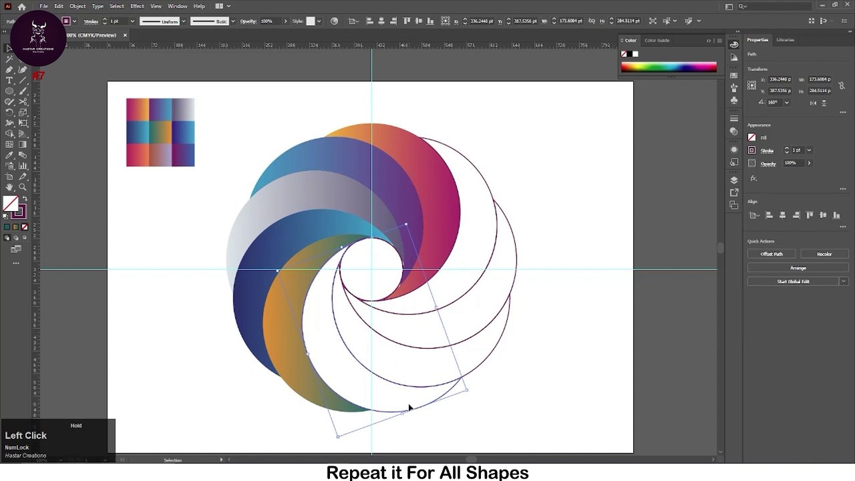Select the Ellipse shape tool
The width and height of the screenshot is (855, 481).
(x=9, y=91)
